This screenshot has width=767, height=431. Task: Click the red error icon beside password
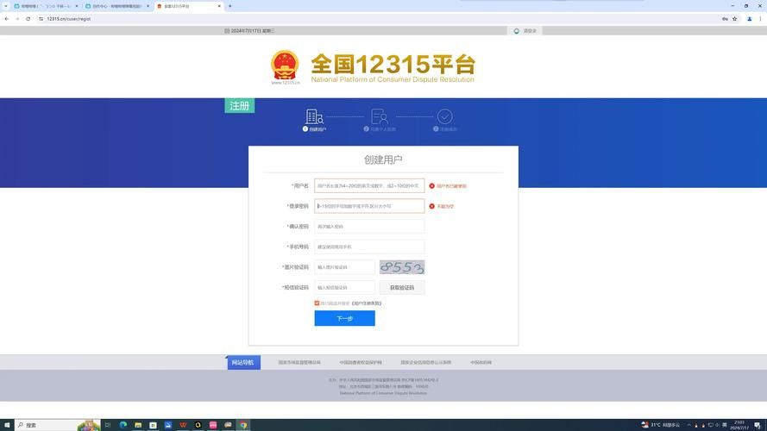click(x=432, y=206)
